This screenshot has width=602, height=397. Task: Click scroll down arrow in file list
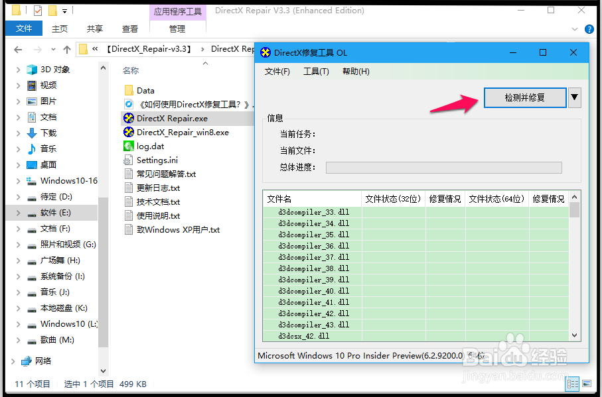pos(574,335)
